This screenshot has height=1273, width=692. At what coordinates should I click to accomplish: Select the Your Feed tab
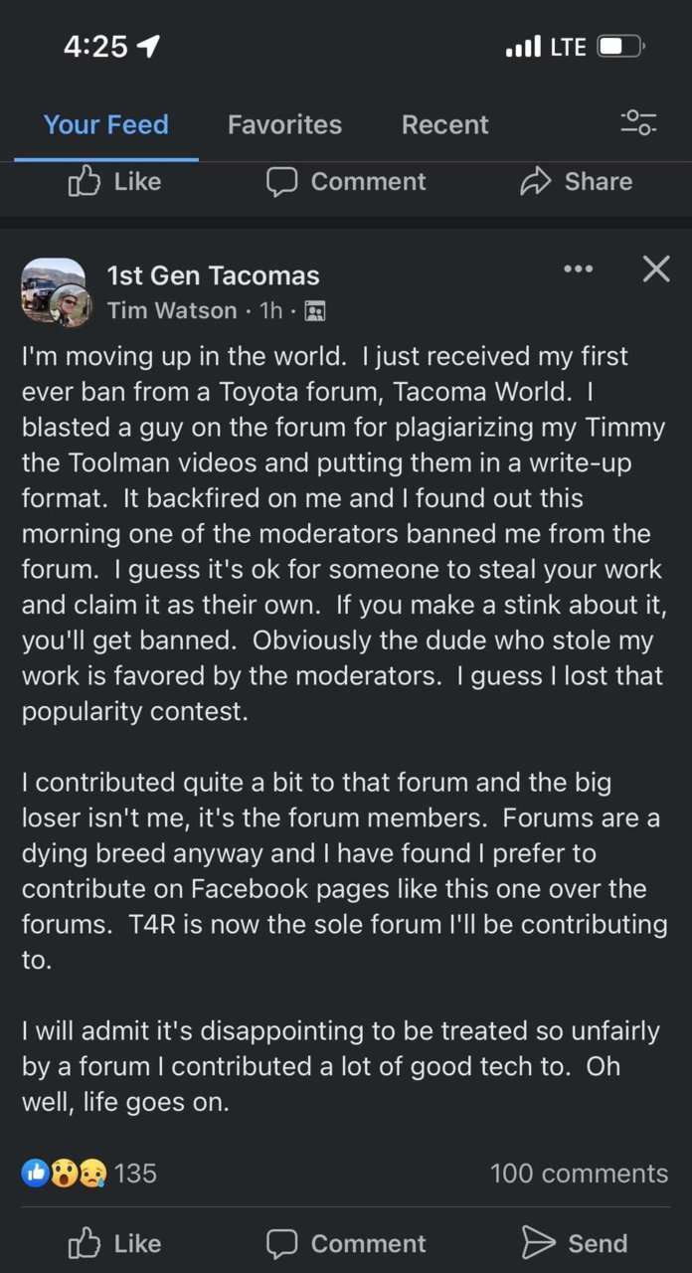tap(106, 124)
